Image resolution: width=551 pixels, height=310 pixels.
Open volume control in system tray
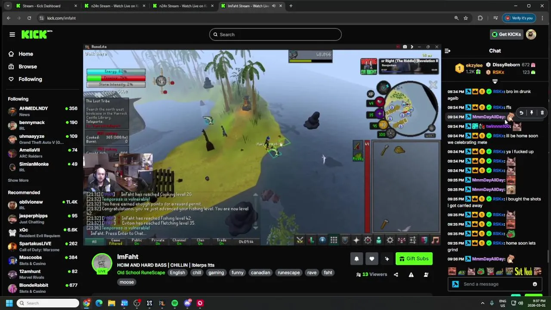coord(520,303)
